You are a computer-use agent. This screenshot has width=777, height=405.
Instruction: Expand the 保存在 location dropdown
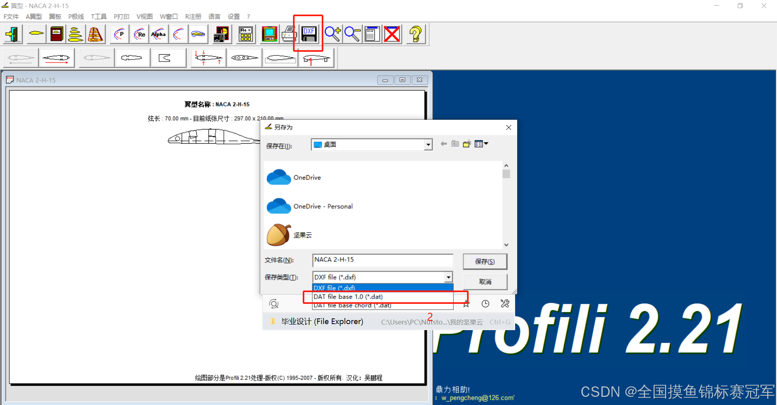(428, 144)
